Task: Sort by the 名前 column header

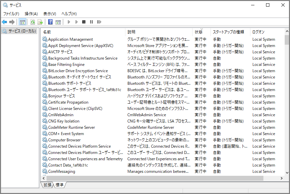Action: [83, 32]
